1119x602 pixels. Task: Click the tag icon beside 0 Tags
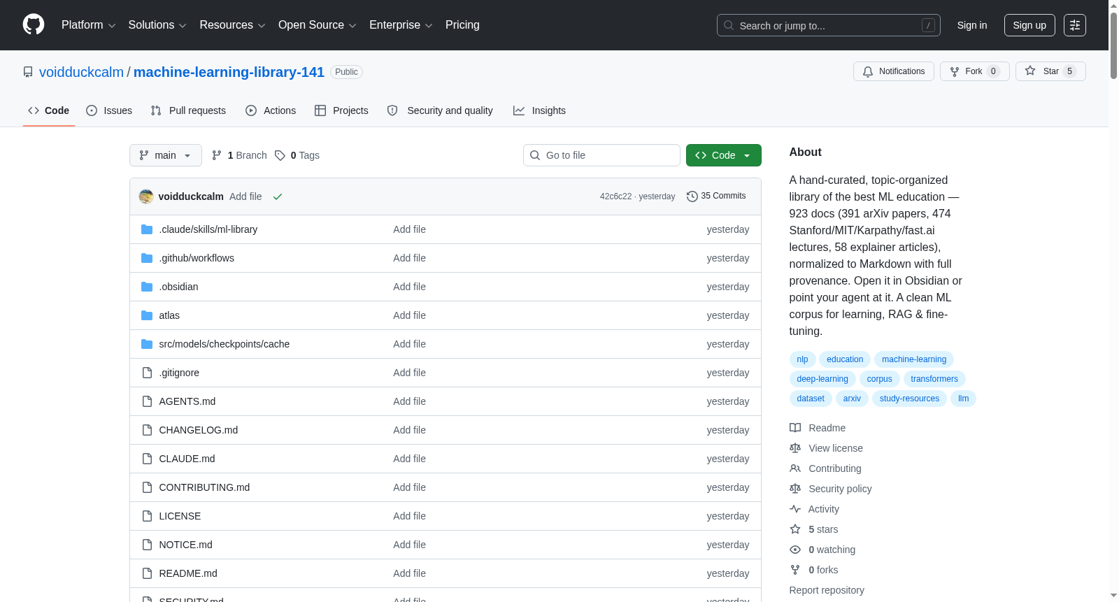point(280,155)
